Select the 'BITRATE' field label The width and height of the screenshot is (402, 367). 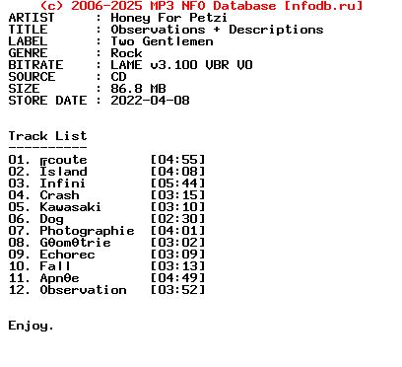coord(35,65)
